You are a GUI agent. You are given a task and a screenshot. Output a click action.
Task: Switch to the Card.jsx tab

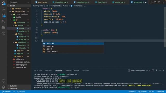(x=101, y=2)
